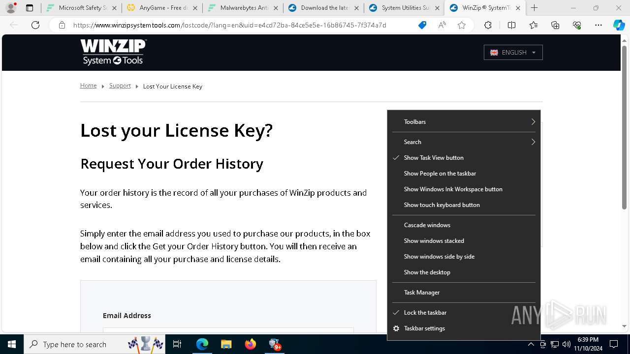Viewport: 630px width, 354px height.
Task: Open the Favorites list icon
Action: pyautogui.click(x=534, y=25)
